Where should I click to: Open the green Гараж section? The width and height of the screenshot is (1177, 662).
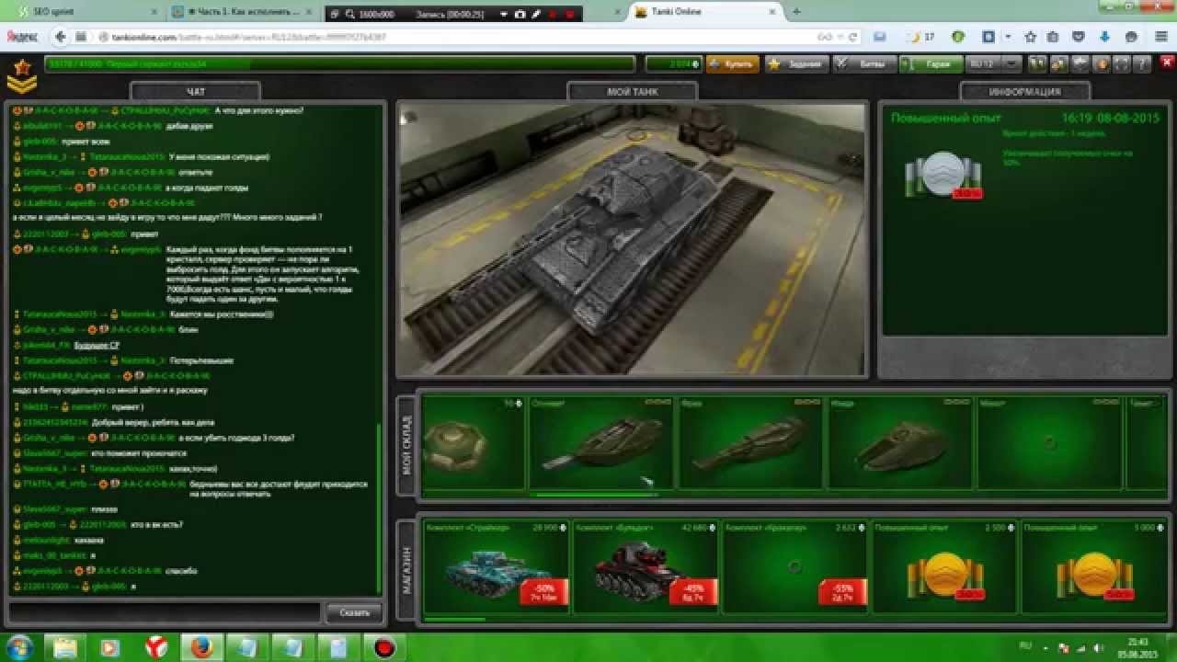coord(931,64)
